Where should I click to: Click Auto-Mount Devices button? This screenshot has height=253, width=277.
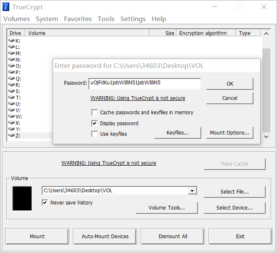(x=105, y=237)
